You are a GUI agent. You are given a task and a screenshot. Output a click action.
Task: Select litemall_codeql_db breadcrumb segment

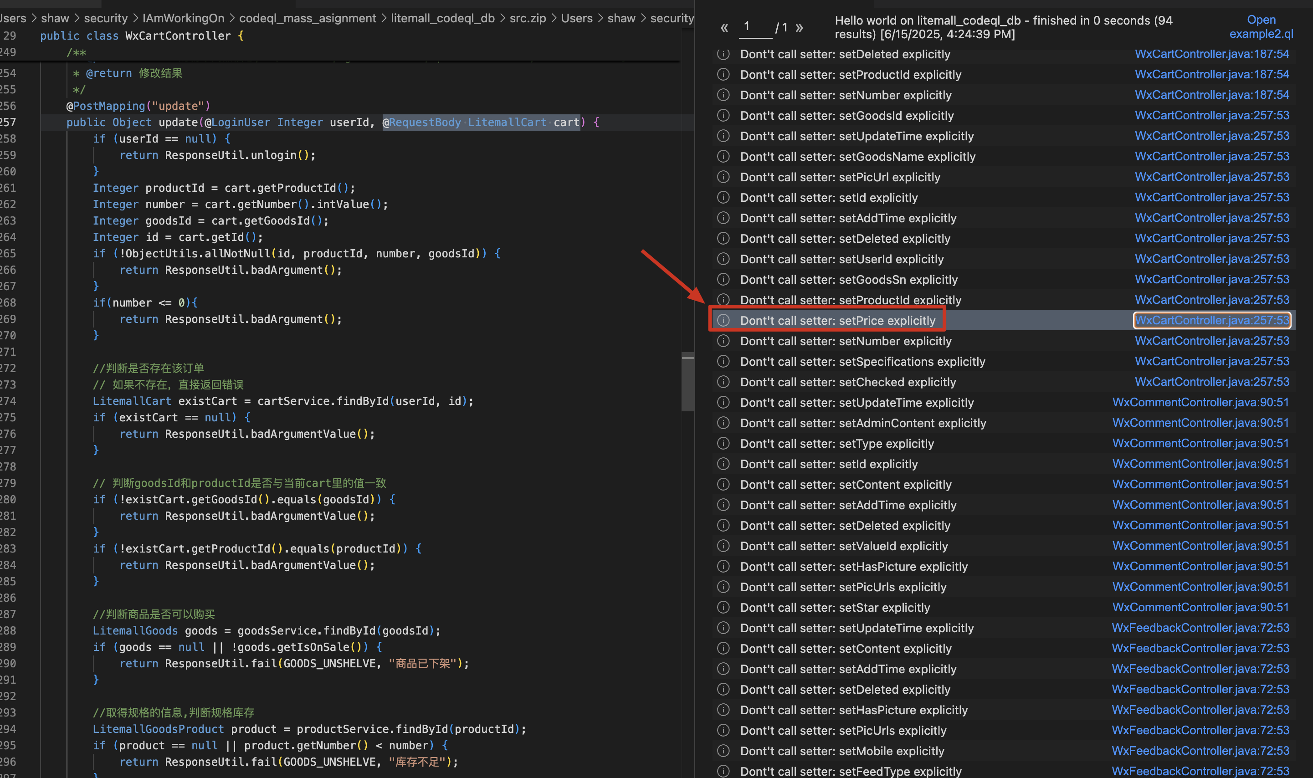[x=442, y=18]
